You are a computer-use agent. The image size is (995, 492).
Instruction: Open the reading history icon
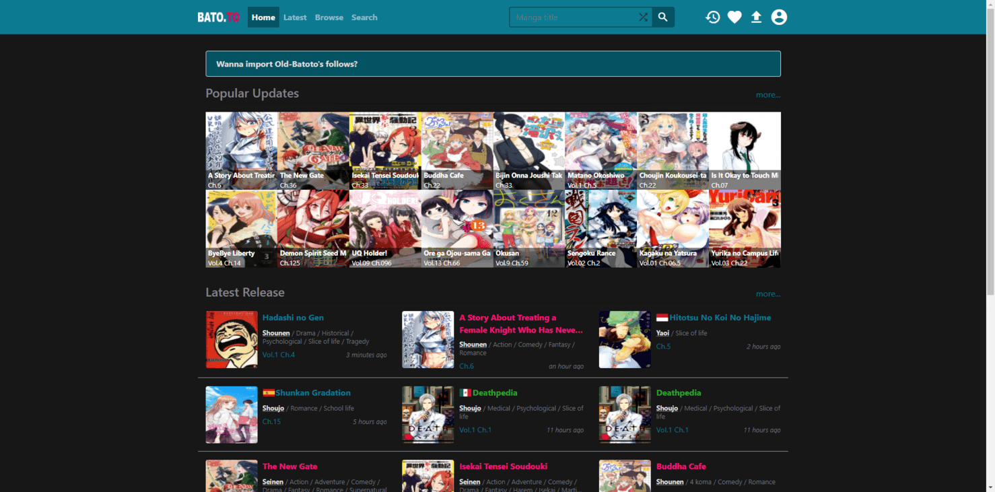tap(712, 17)
